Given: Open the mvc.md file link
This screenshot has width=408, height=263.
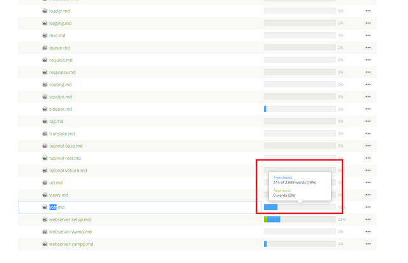Looking at the screenshot, I should 57,36.
